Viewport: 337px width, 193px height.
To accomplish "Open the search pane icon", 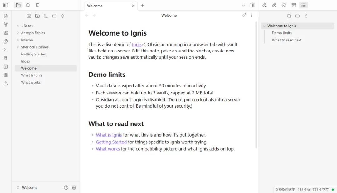I will [28, 5].
